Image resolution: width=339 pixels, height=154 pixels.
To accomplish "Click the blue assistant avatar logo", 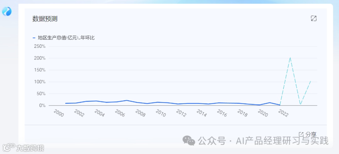I will [7, 12].
